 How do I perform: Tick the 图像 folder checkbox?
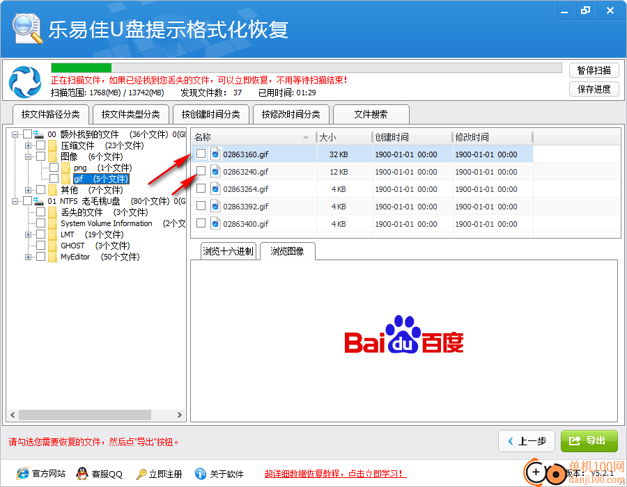pyautogui.click(x=41, y=156)
